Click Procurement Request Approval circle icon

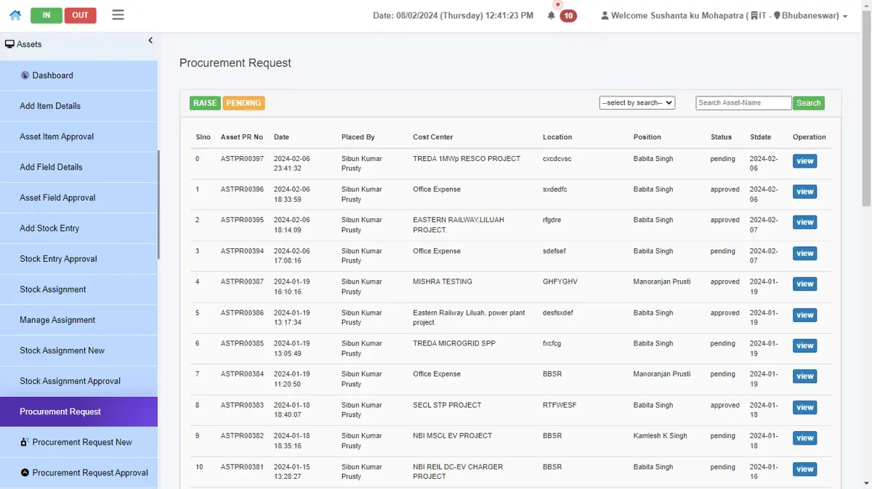pyautogui.click(x=25, y=472)
